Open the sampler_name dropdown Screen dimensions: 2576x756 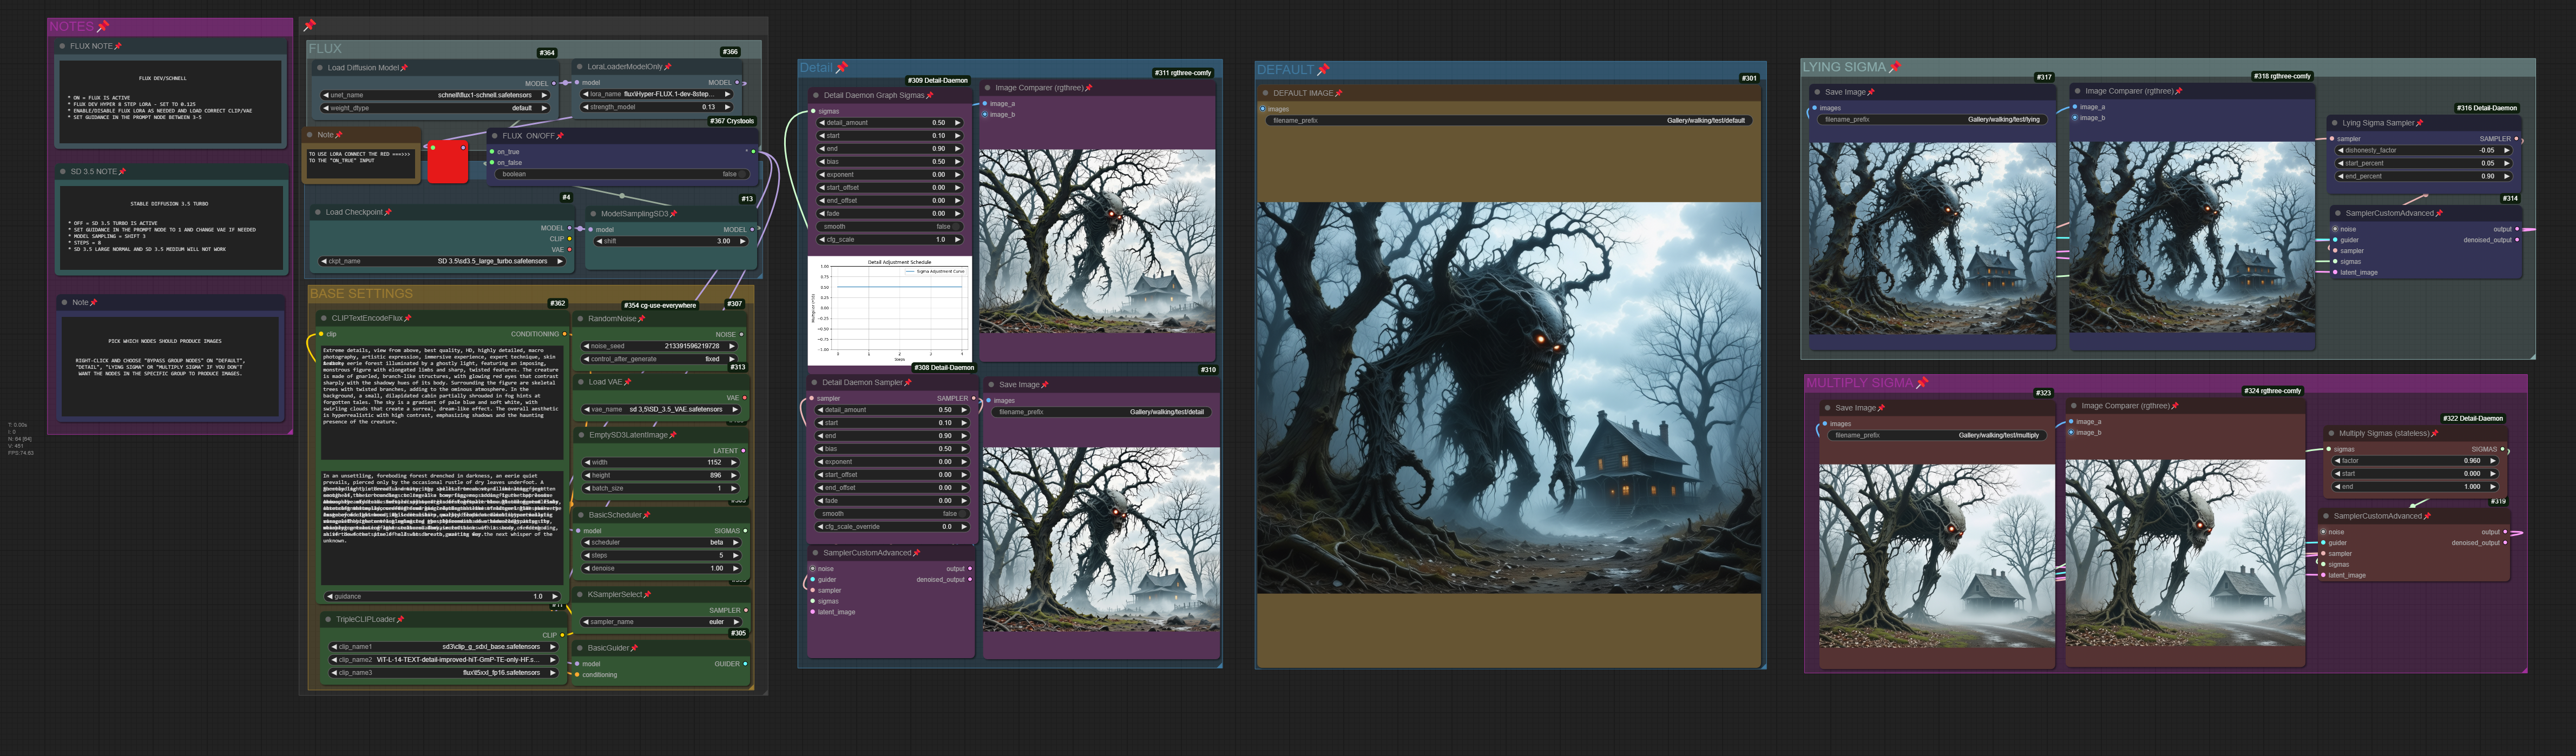click(661, 622)
